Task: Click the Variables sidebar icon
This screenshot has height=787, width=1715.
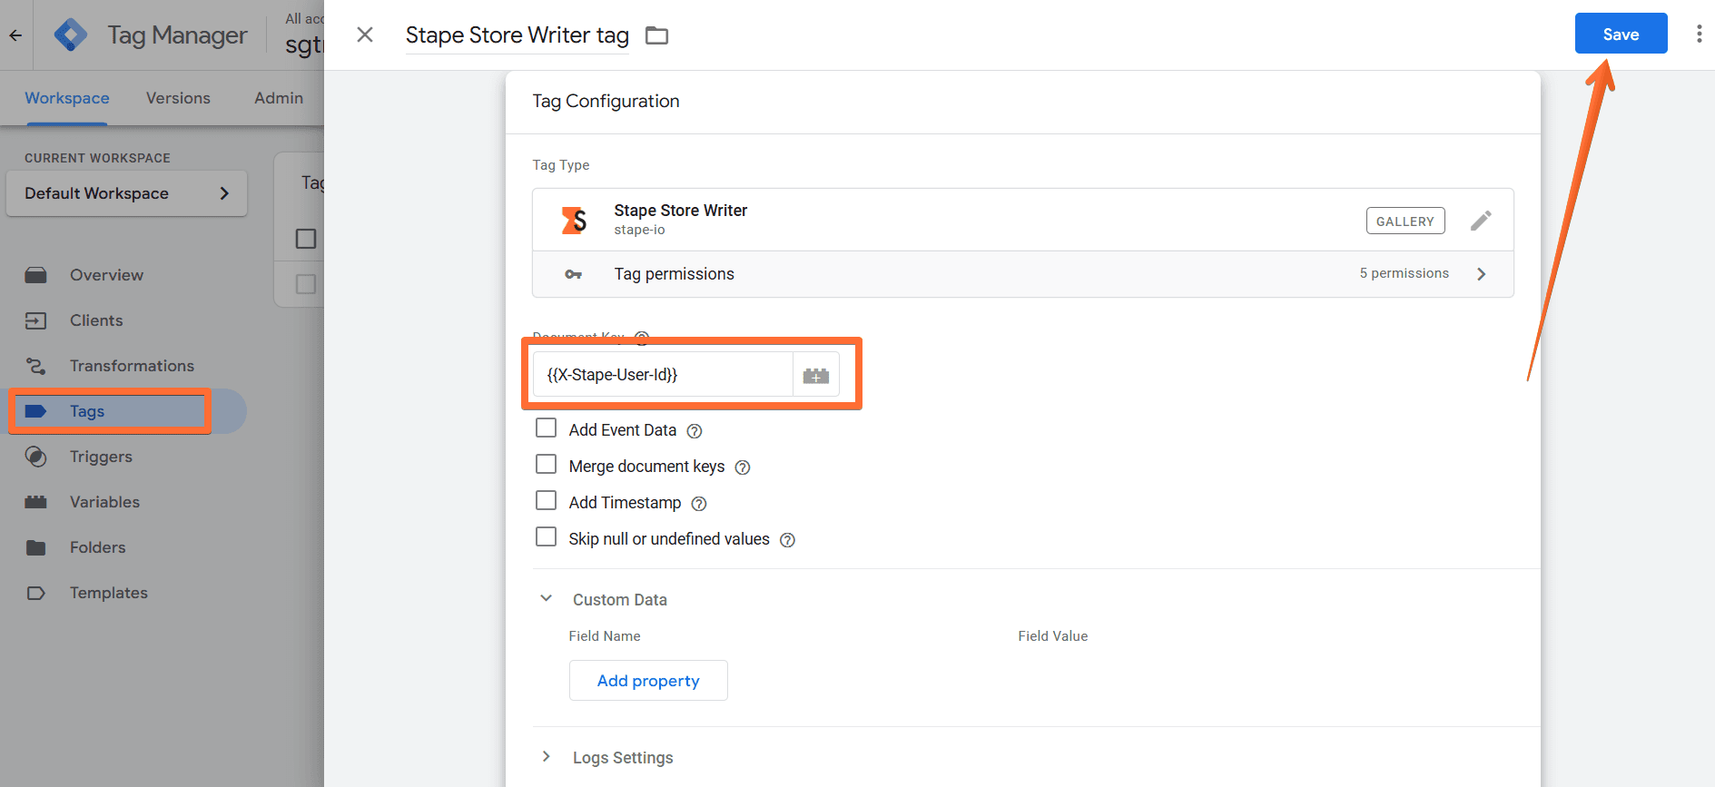Action: pos(35,502)
